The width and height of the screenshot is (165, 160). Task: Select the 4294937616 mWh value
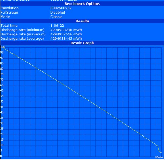66,34
